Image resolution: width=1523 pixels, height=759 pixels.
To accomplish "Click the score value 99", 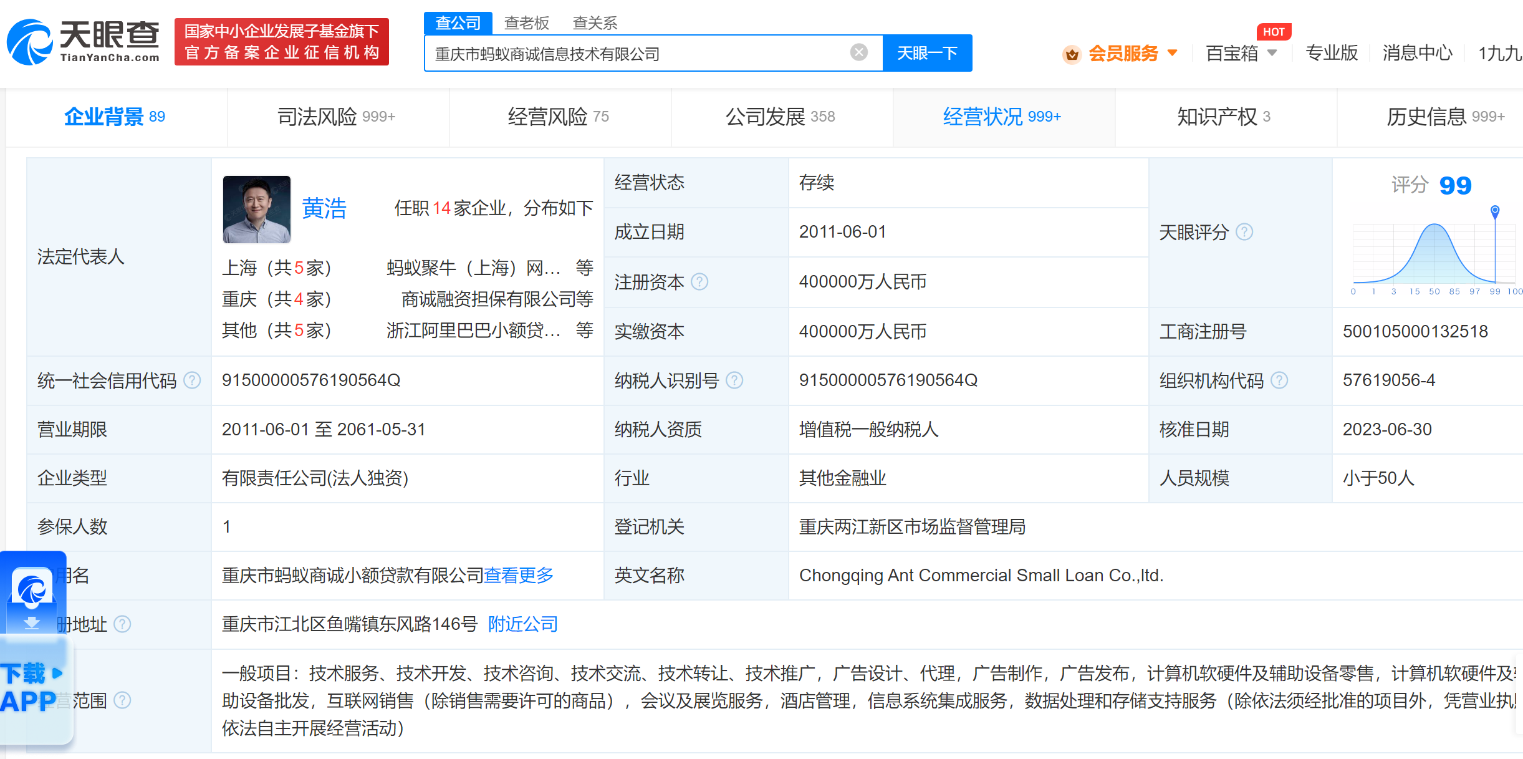I will (1455, 185).
